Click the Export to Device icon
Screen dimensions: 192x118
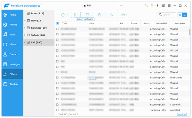(75, 15)
